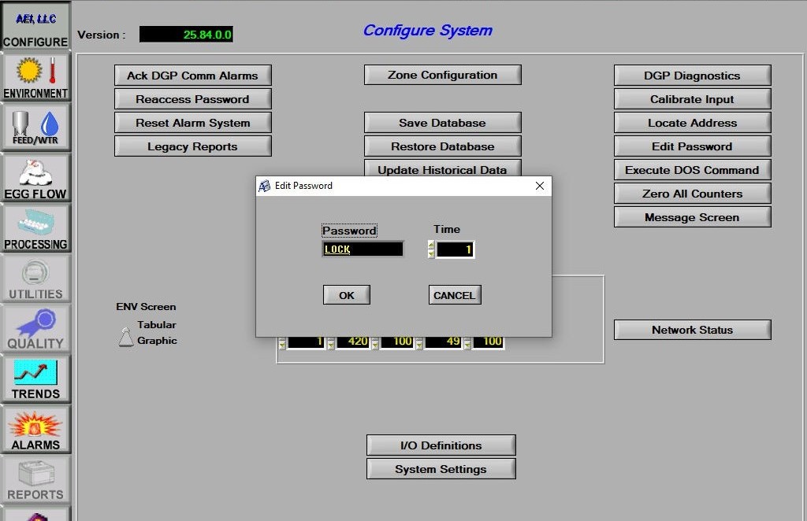Close the Edit Password dialog window
Image resolution: width=807 pixels, height=521 pixels.
pyautogui.click(x=540, y=186)
